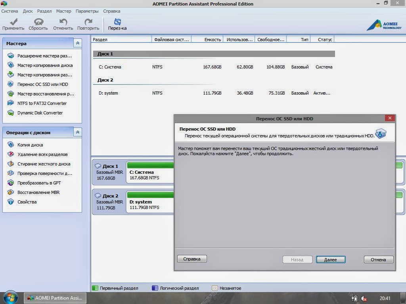The width and height of the screenshot is (406, 304).
Task: Click the Использовано column header
Action: point(239,40)
